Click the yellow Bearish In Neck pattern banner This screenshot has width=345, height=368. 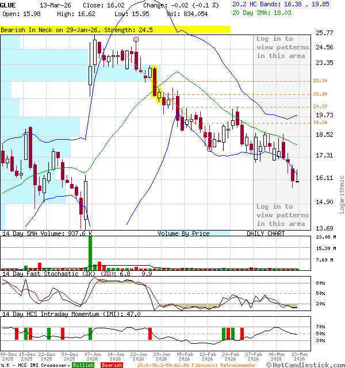[115, 29]
